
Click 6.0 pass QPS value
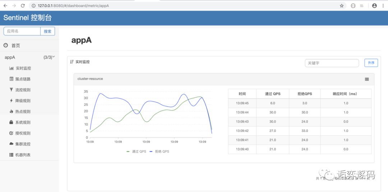coord(273,103)
